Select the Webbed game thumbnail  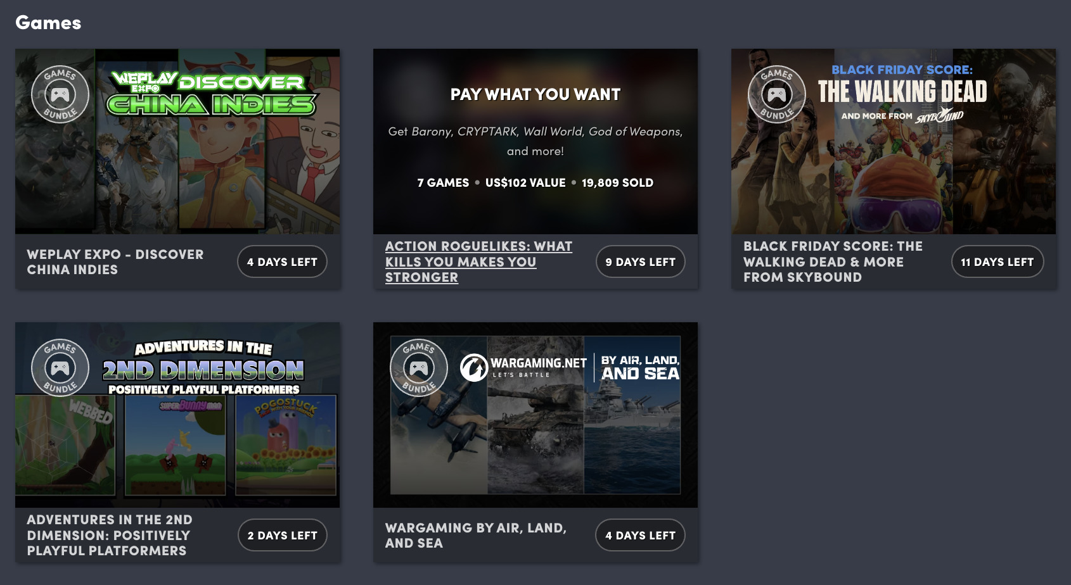[65, 444]
